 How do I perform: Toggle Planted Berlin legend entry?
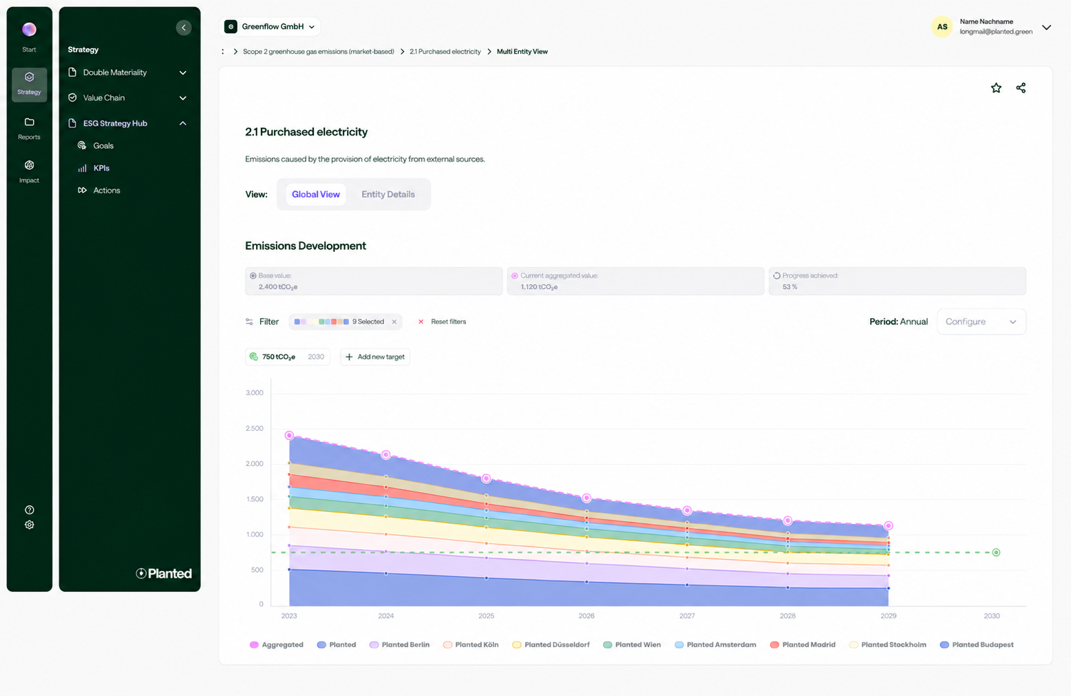pyautogui.click(x=399, y=645)
